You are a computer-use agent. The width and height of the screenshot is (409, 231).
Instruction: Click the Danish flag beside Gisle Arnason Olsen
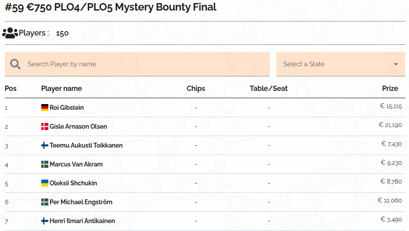(x=45, y=126)
